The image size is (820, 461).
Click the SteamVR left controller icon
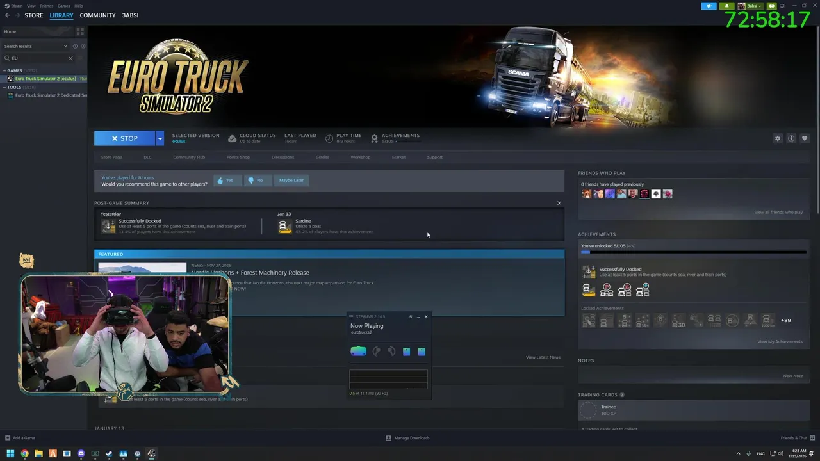[377, 352]
